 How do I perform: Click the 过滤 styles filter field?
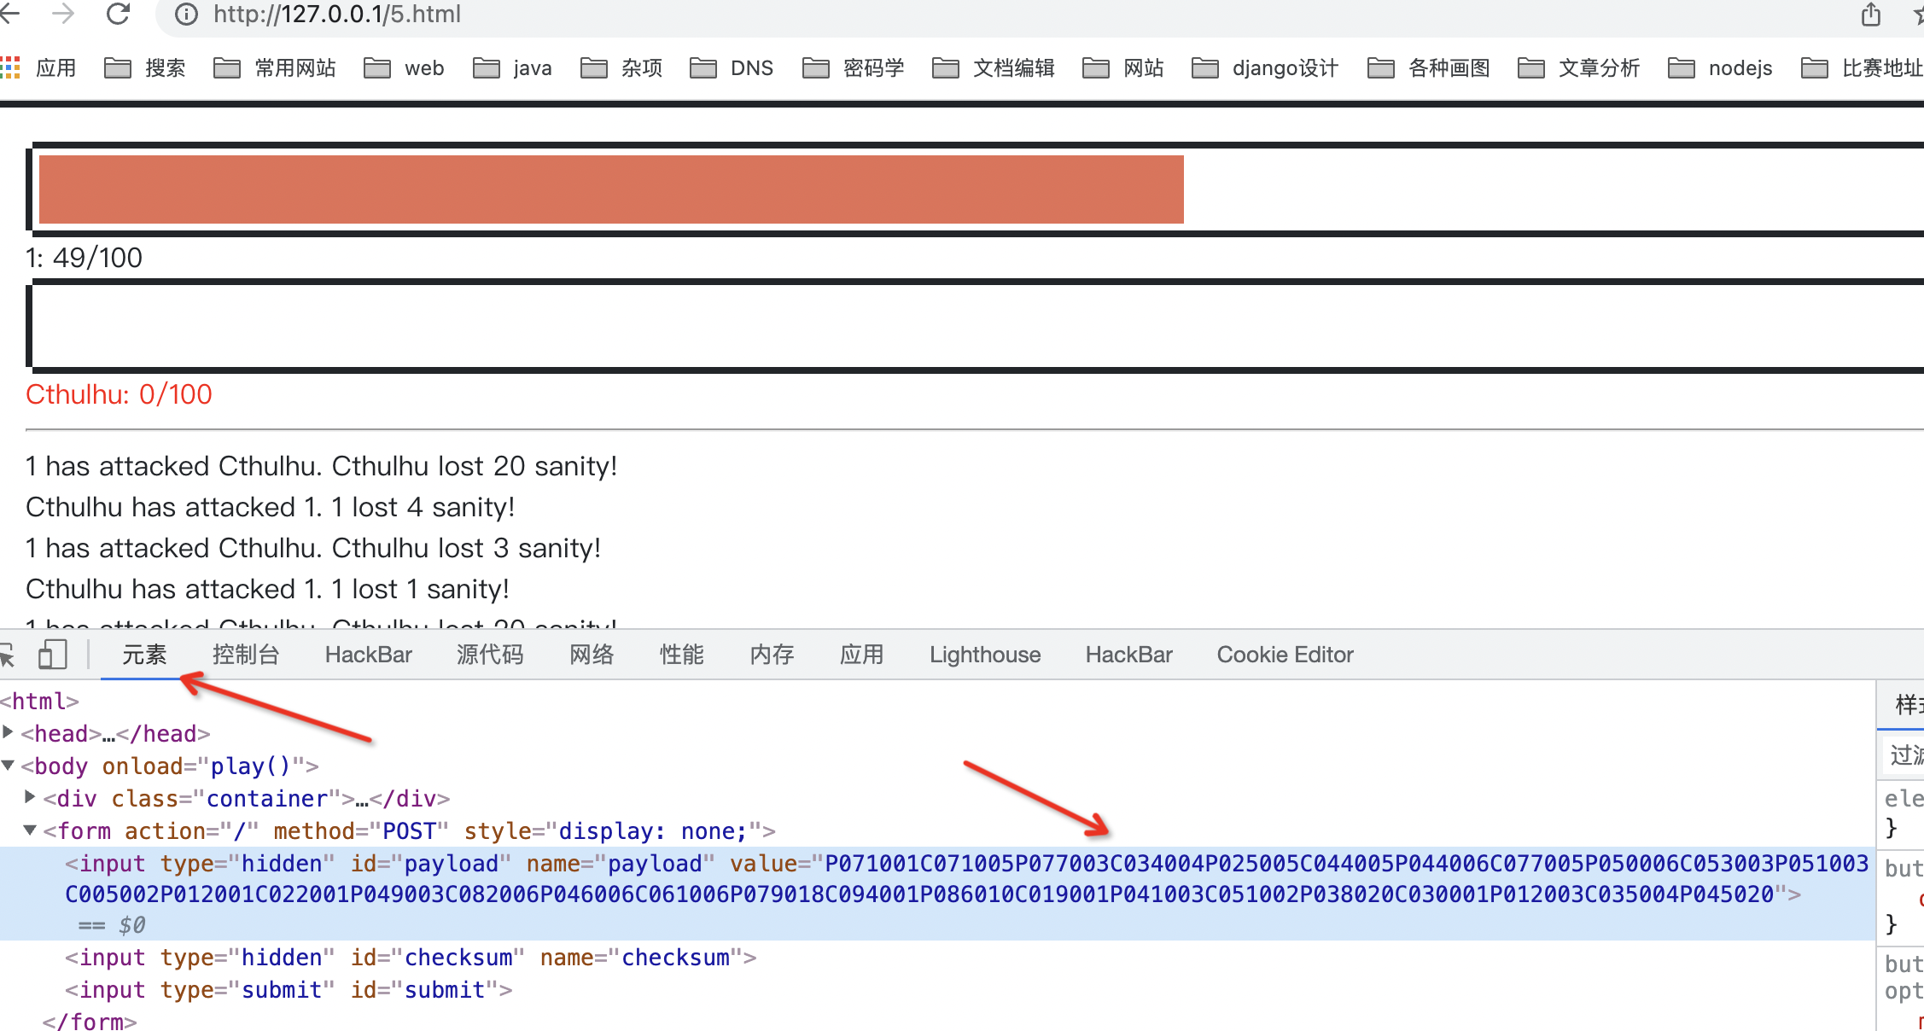click(x=1904, y=754)
